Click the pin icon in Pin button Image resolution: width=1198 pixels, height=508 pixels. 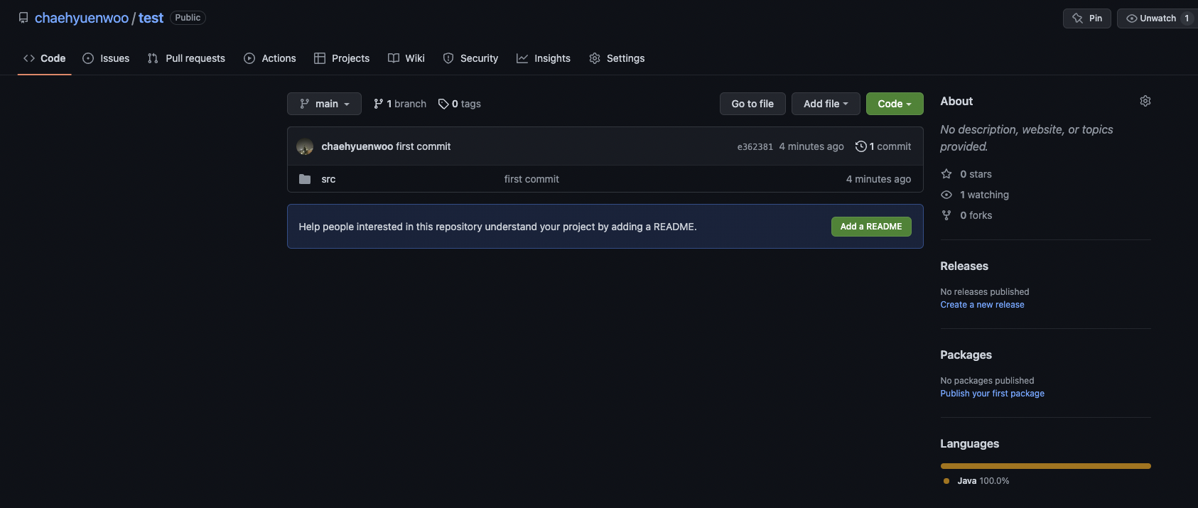[1078, 18]
